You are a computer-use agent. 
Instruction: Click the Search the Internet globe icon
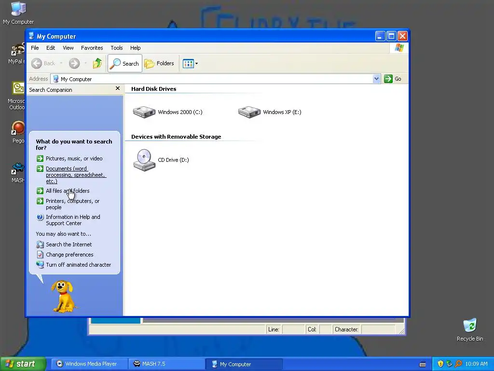[x=40, y=244]
